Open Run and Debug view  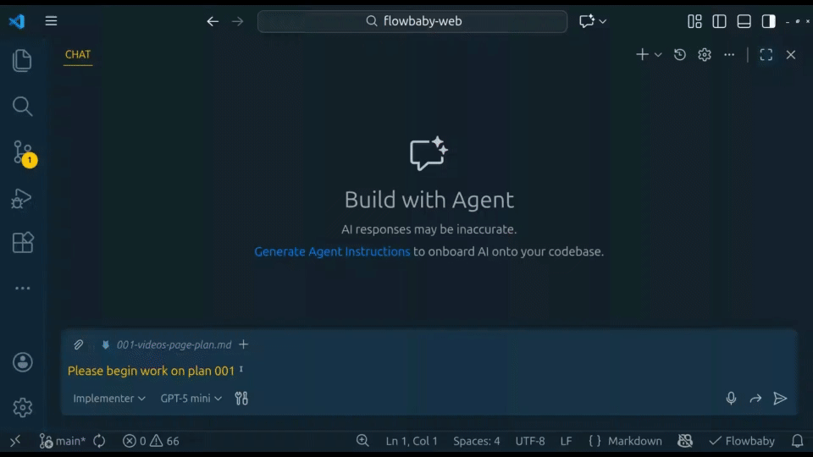click(x=22, y=198)
